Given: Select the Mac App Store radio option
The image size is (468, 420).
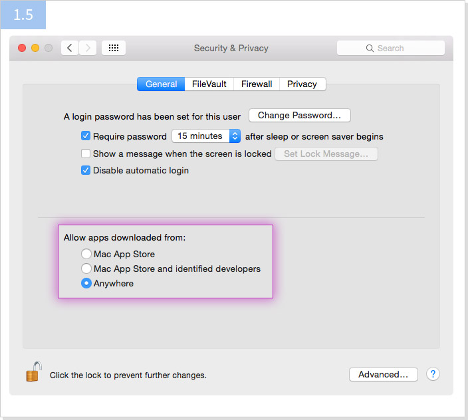Looking at the screenshot, I should tap(86, 254).
